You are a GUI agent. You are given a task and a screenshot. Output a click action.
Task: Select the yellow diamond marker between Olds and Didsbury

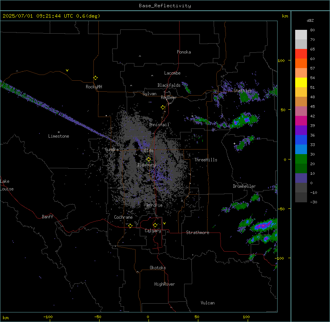[149, 159]
